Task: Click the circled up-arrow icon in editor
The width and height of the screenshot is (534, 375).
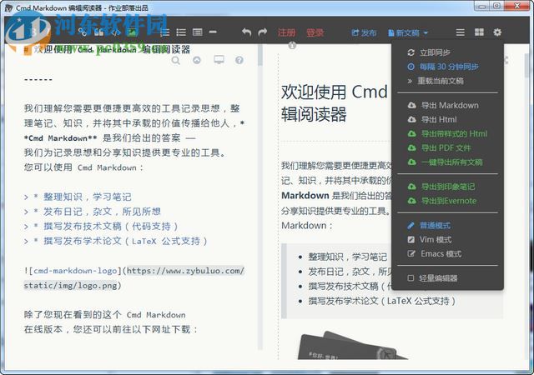Action: click(197, 61)
